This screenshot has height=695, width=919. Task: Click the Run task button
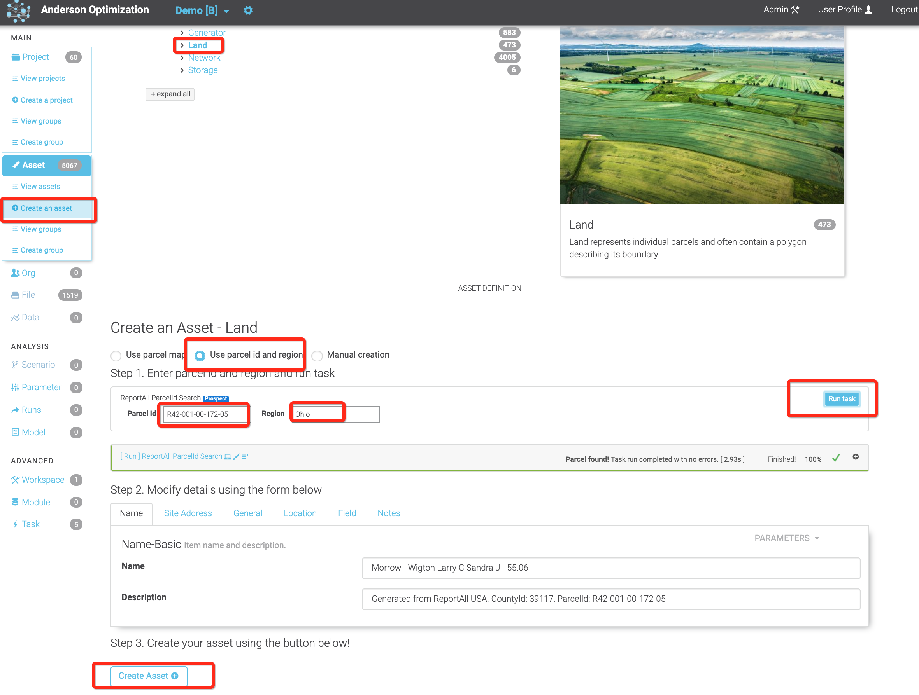tap(841, 398)
